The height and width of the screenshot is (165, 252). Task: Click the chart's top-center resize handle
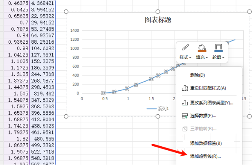[x=158, y=12]
